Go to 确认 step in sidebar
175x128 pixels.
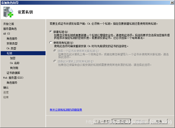coord(6,88)
